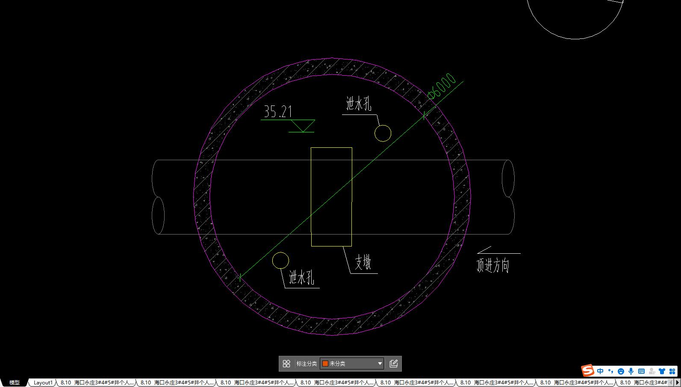Select the 顶进方向 label text
Viewport: 681px width, 387px height.
[x=492, y=265]
